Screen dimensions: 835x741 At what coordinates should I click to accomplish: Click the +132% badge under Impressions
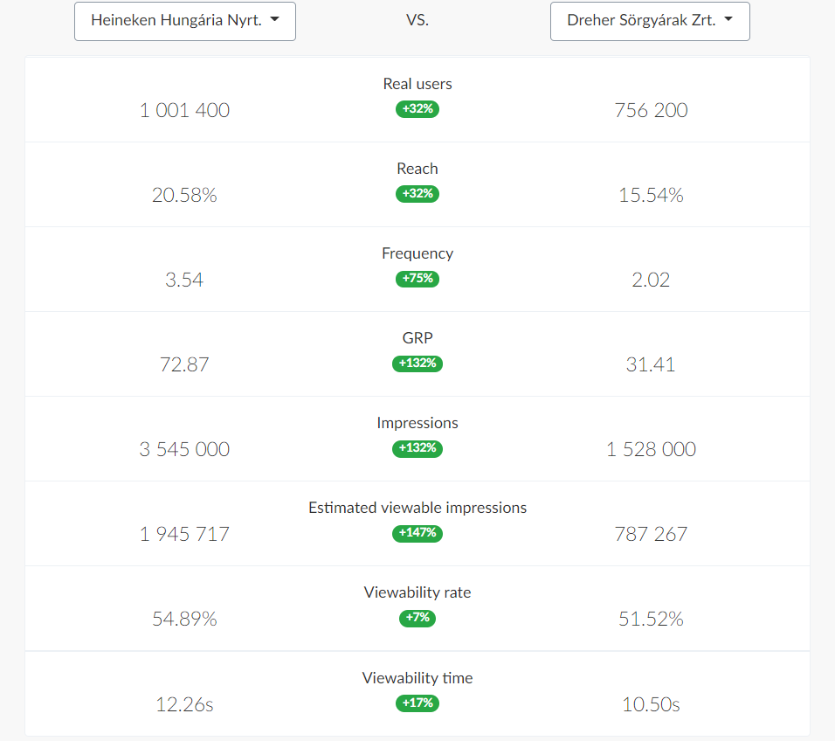point(417,448)
